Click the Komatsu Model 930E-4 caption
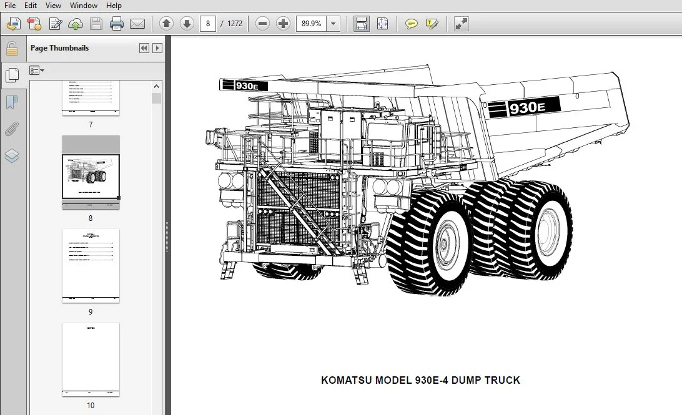This screenshot has height=415, width=682. 420,380
